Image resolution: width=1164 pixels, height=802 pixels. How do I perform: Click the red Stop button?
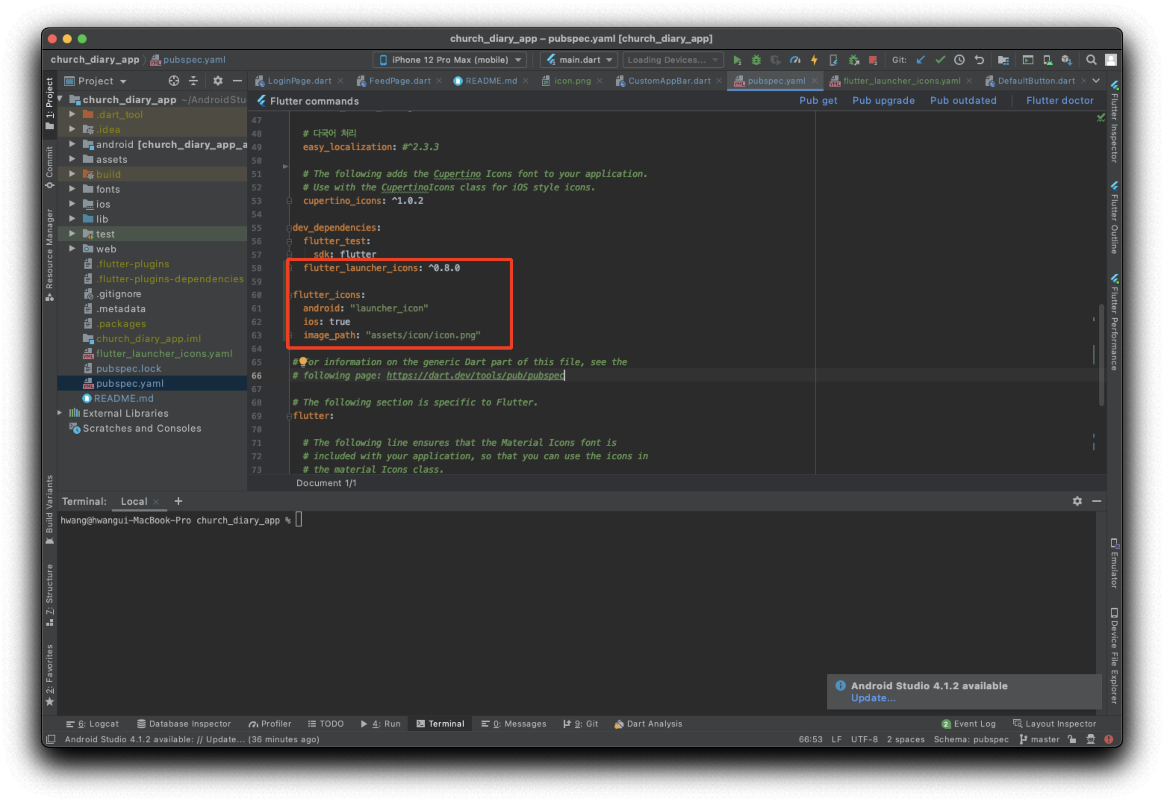[x=872, y=60]
